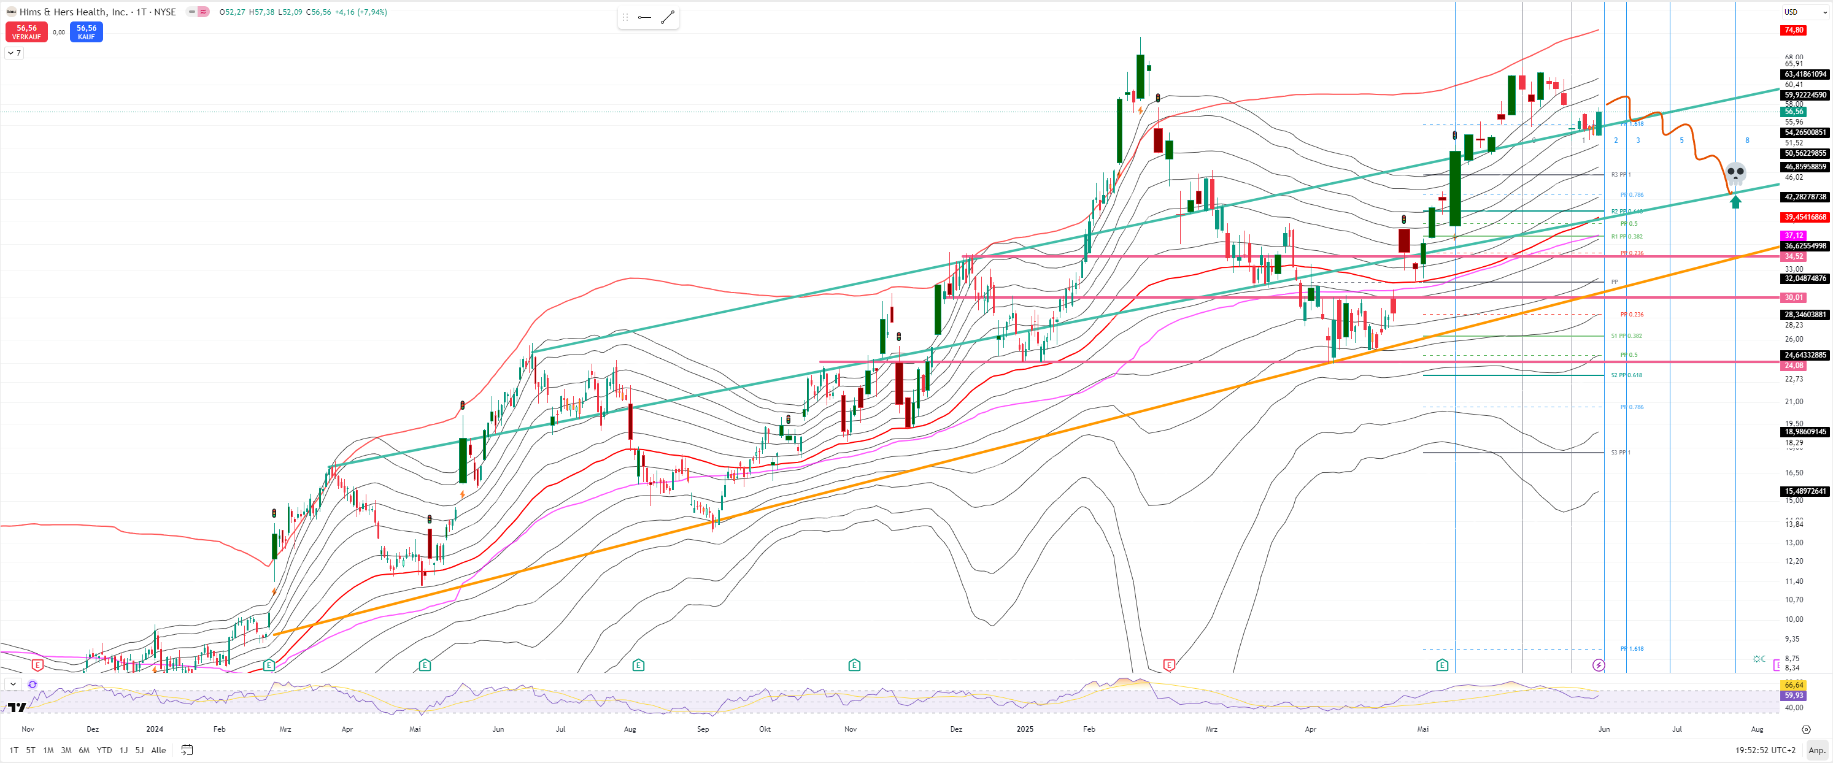Click the TradingView logo
1833x763 pixels.
click(17, 707)
